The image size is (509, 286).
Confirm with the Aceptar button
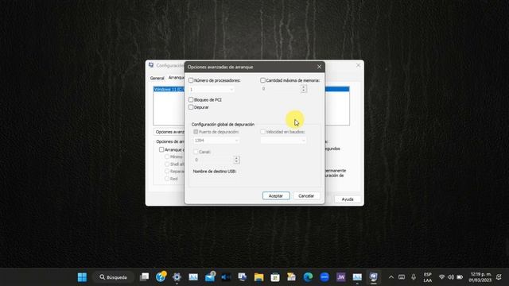point(276,196)
